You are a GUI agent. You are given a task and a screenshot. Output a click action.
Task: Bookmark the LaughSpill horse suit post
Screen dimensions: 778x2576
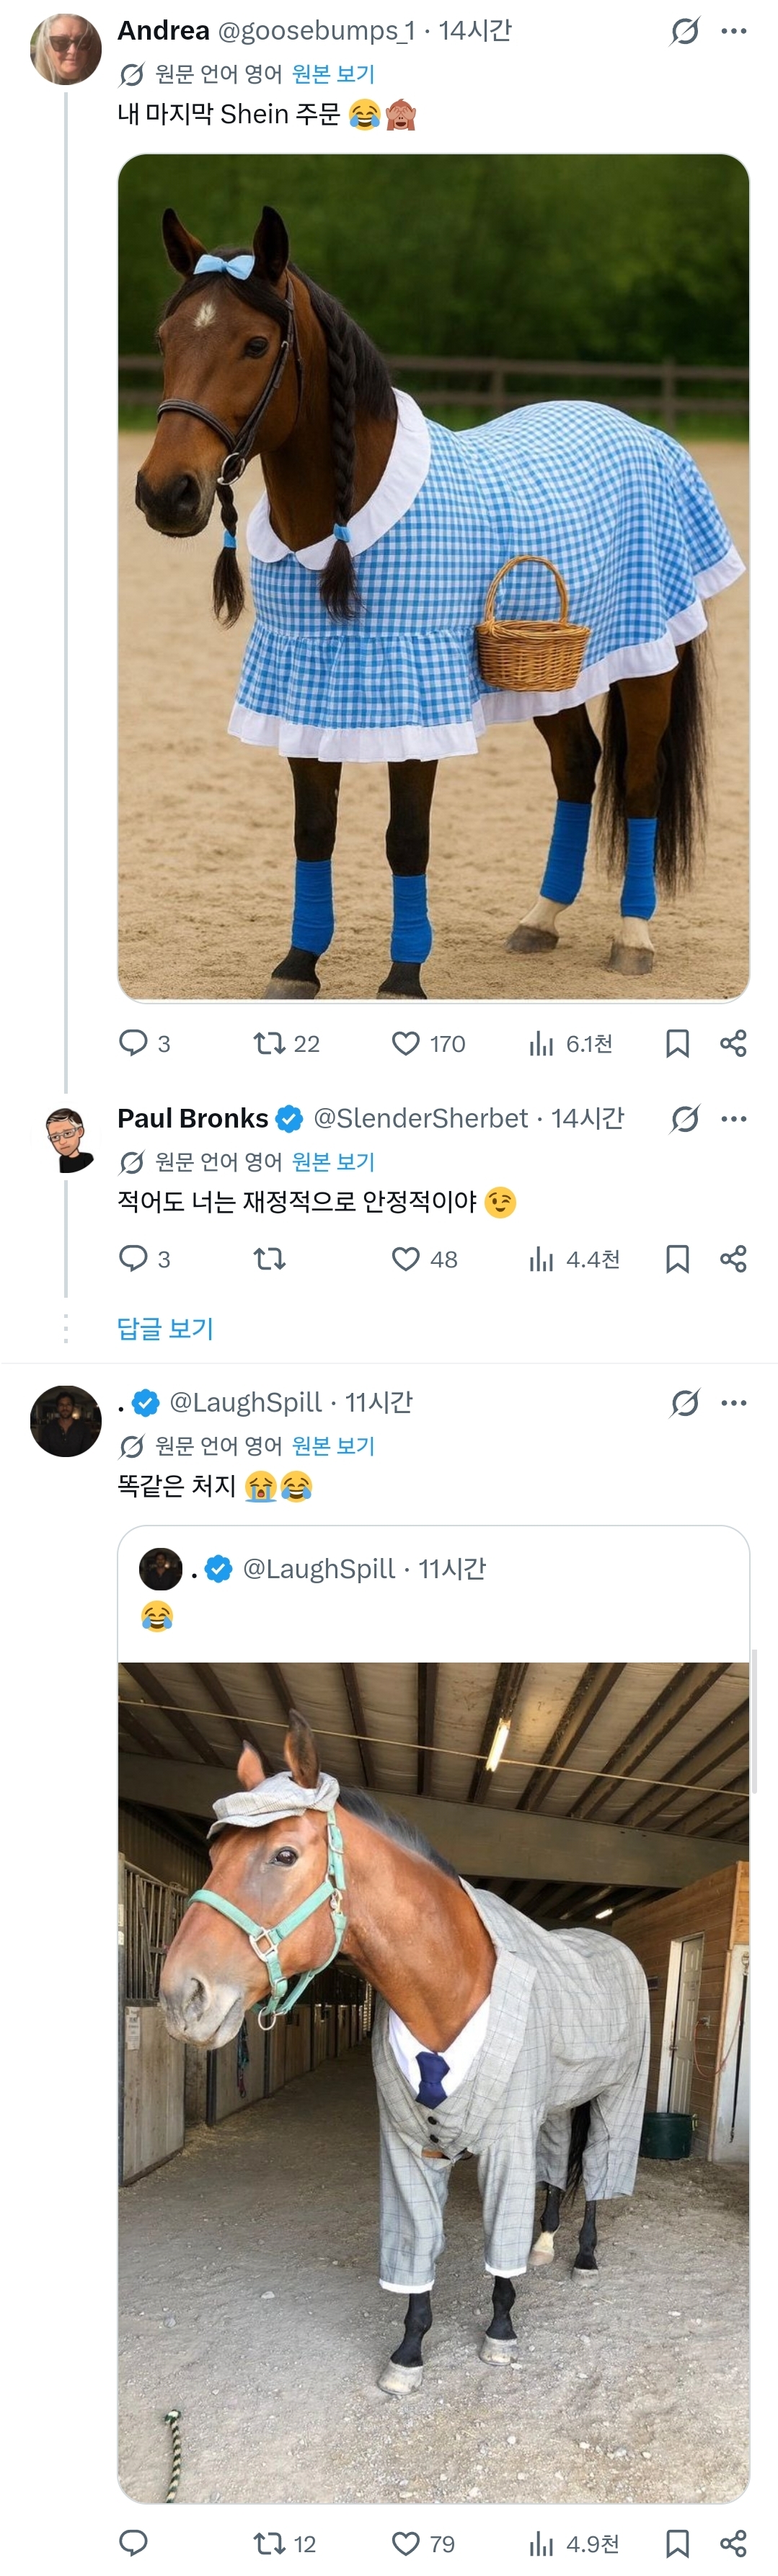coord(677,2543)
